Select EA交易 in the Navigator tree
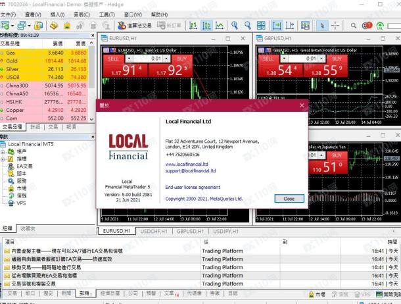401x304 pixels. (24, 166)
